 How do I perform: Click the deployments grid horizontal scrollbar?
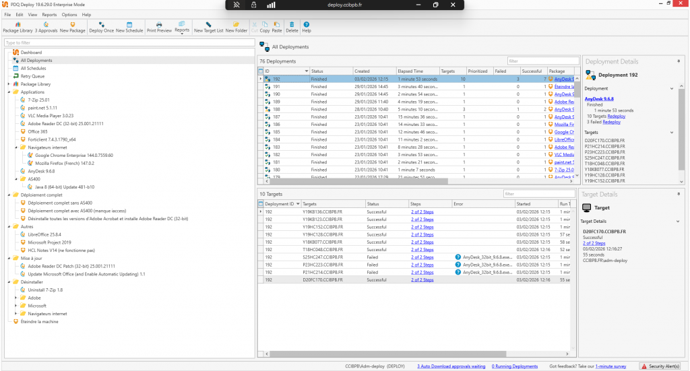(358, 181)
